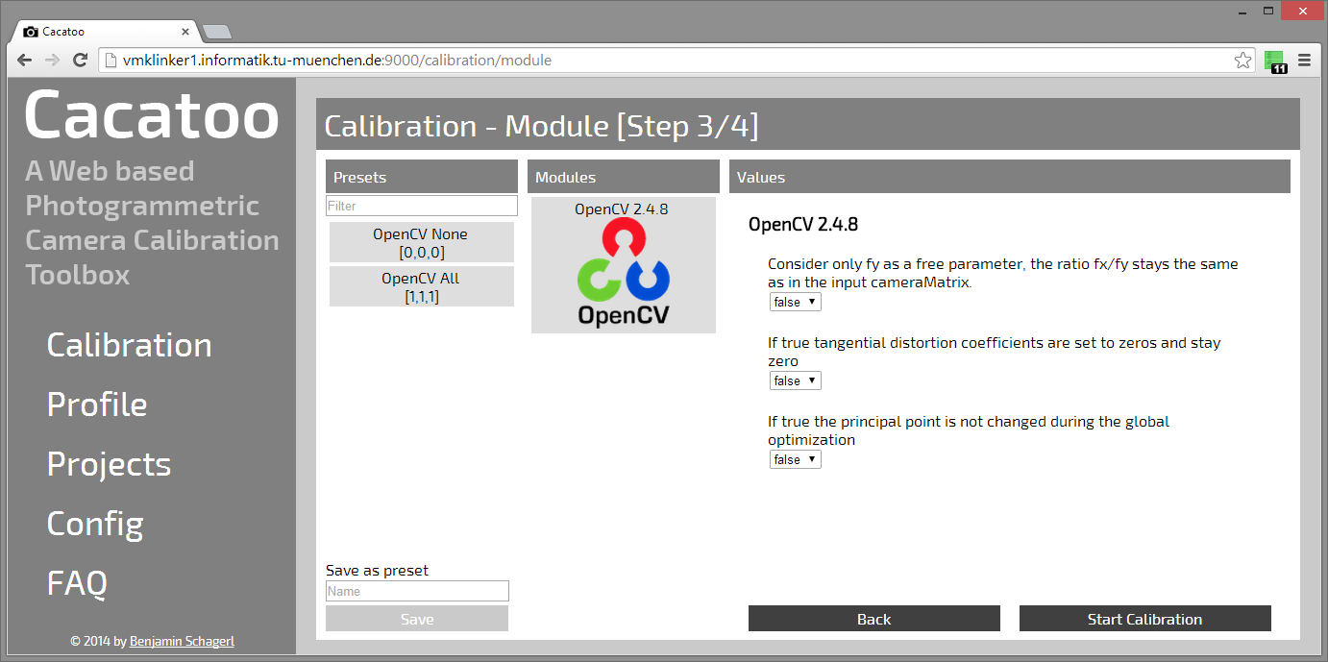Click the OpenCV 2.4.8 values heading
This screenshot has width=1328, height=662.
803,225
